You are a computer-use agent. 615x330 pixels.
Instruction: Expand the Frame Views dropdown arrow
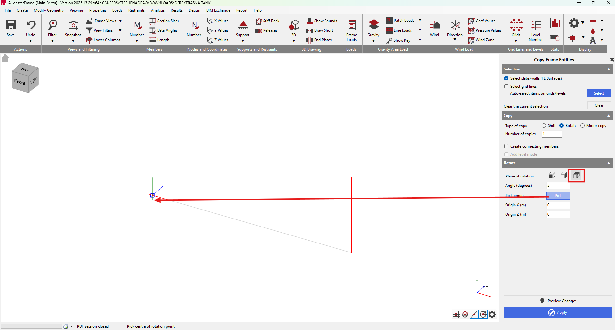[120, 21]
